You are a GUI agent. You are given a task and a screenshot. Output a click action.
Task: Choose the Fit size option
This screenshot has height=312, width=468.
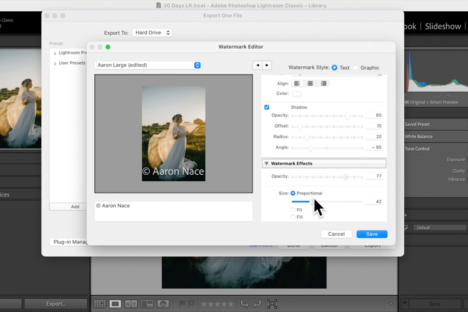tap(293, 210)
